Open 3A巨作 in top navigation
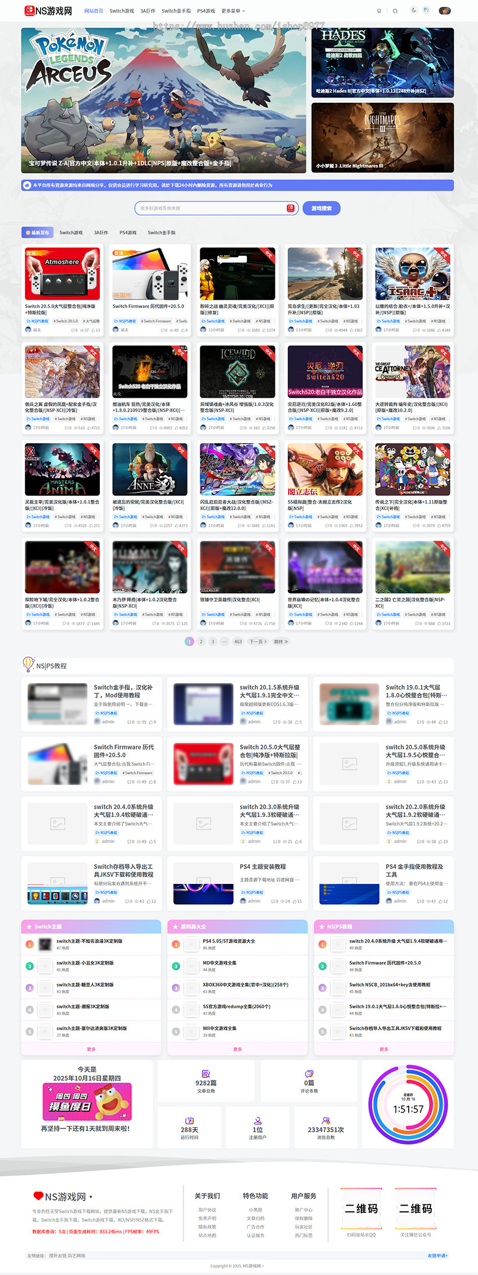 [x=148, y=11]
